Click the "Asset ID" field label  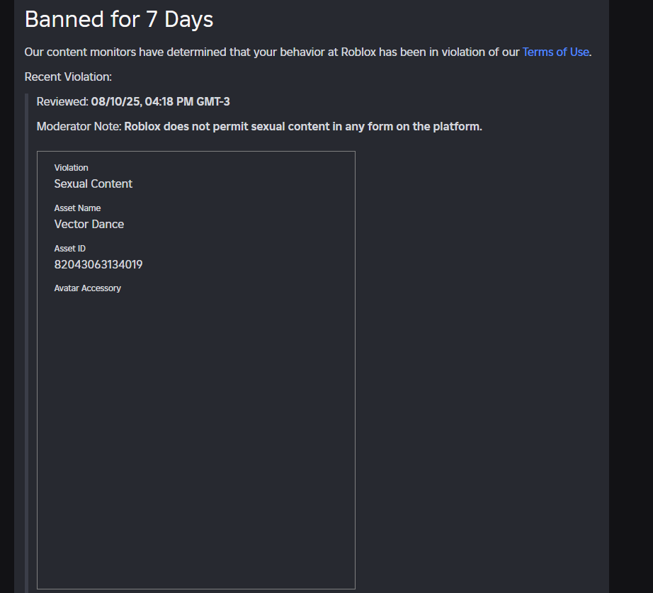tap(70, 249)
